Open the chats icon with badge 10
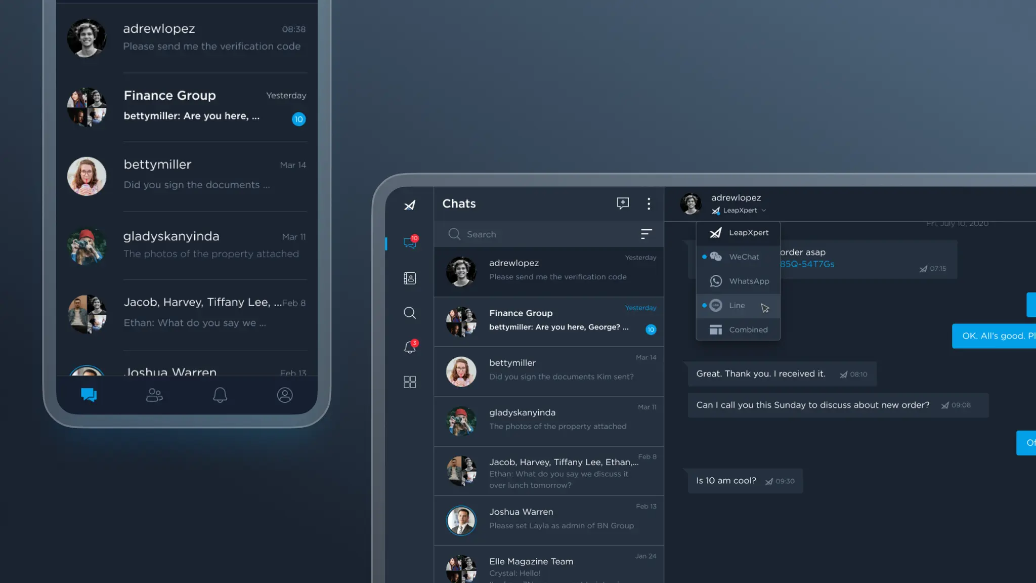Screen dimensions: 1036x583 point(410,243)
